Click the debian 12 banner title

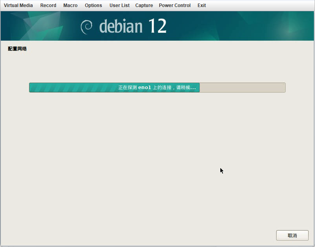pyautogui.click(x=133, y=26)
